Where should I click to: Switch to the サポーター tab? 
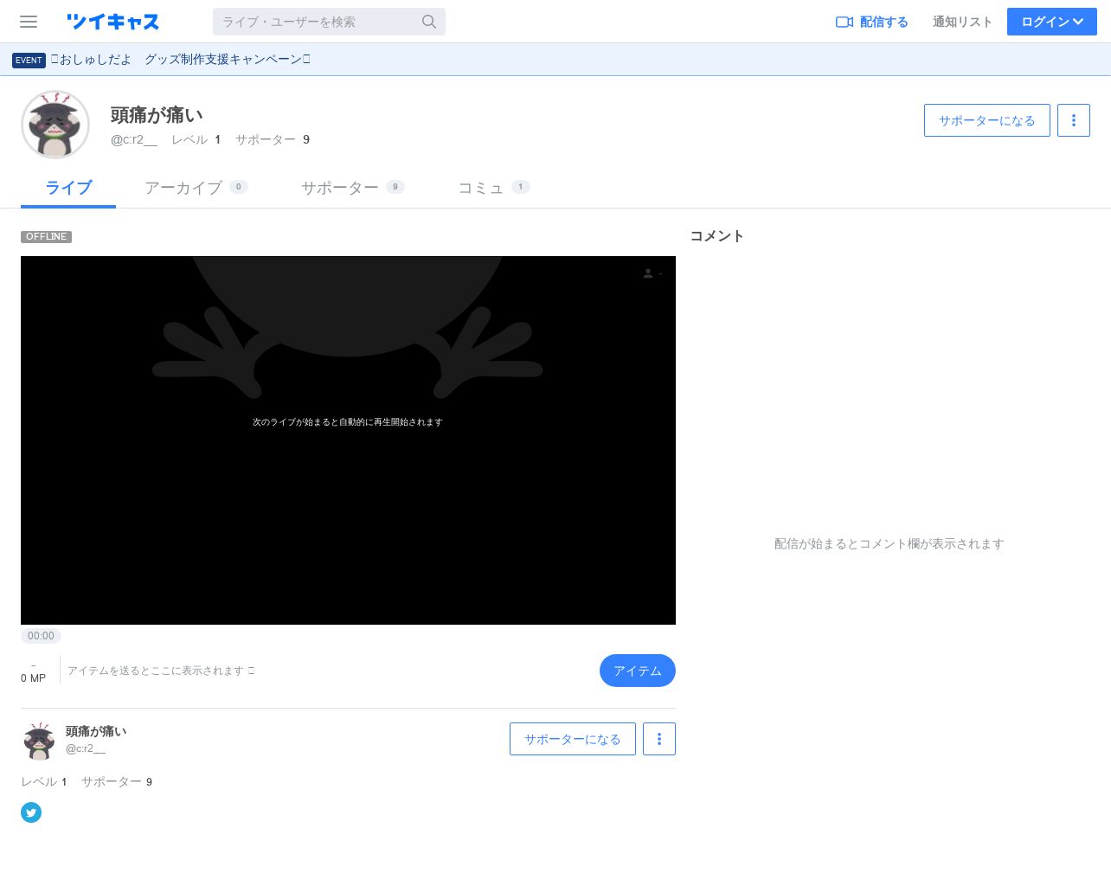point(352,188)
